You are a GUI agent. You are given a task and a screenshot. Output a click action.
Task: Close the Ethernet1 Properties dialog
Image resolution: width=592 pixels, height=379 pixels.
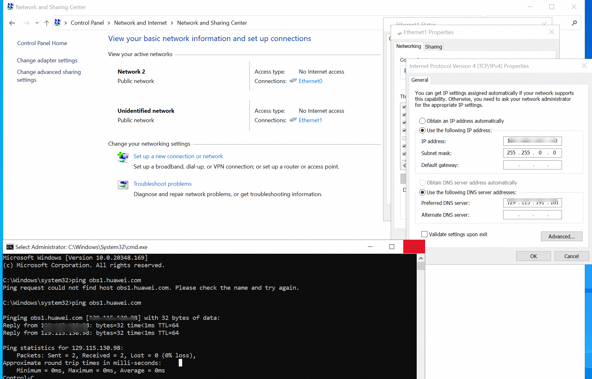point(552,32)
